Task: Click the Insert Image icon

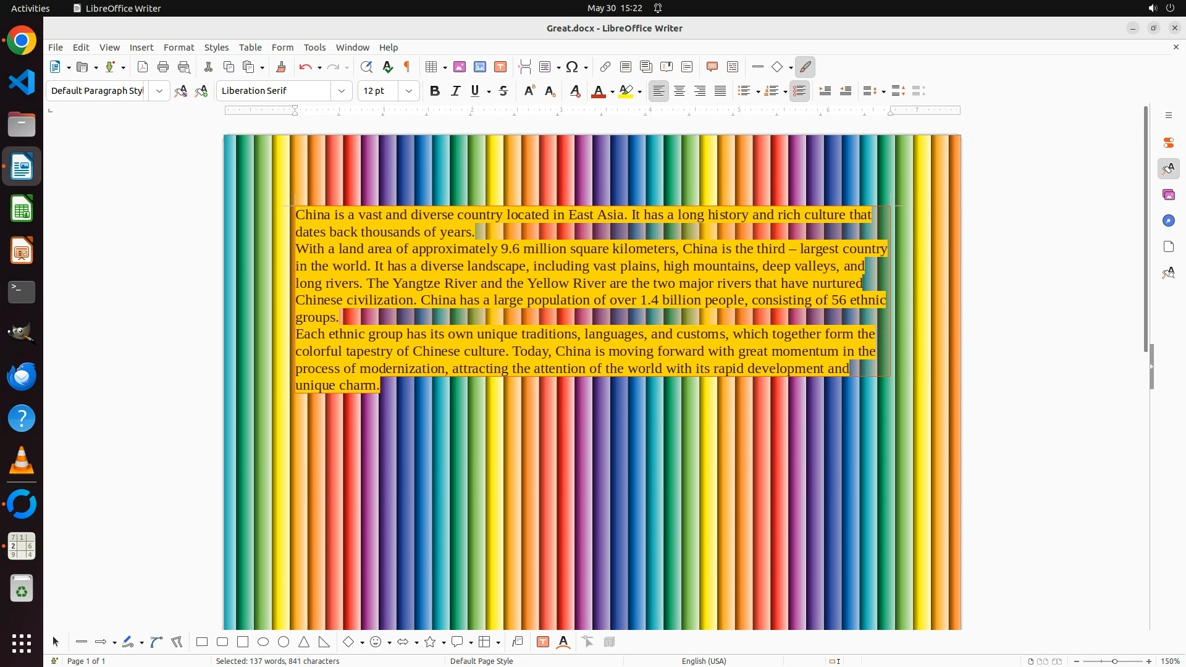Action: pos(460,67)
